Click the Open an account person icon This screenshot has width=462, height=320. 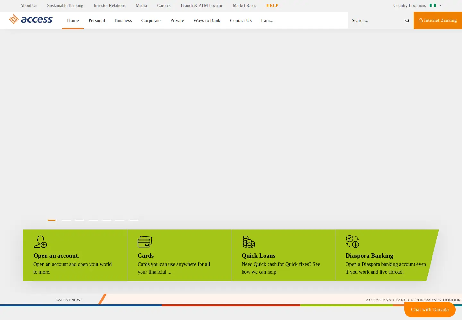40,242
